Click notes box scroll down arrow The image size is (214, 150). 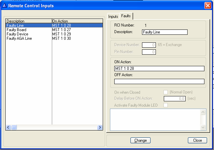click(203, 127)
